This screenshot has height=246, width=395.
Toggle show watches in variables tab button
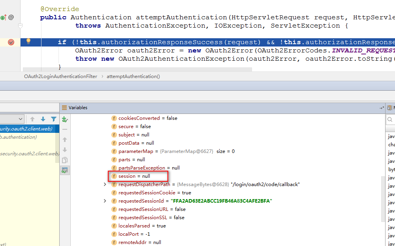click(65, 170)
